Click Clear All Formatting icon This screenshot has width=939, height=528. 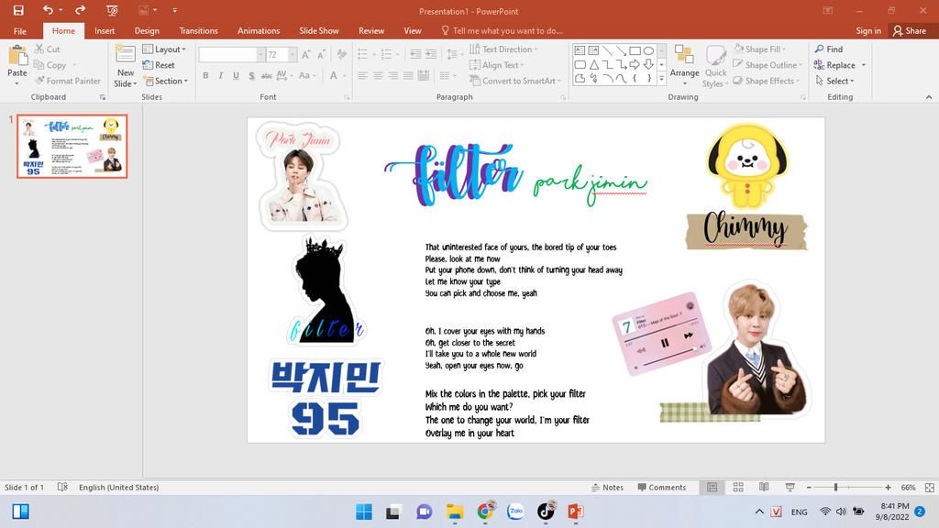coord(342,55)
